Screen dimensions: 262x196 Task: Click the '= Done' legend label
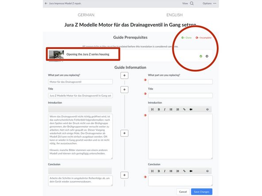click(x=188, y=38)
